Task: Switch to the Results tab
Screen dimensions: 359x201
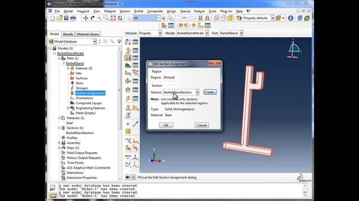Action: click(x=68, y=34)
